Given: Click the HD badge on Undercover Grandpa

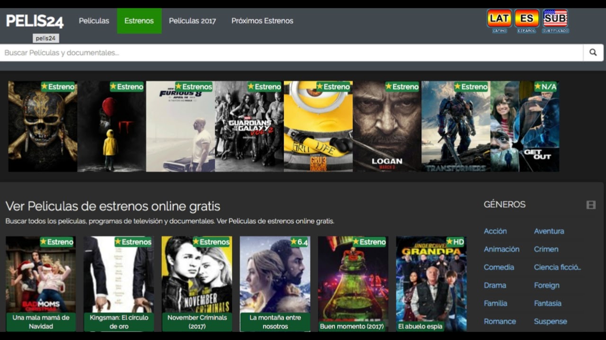Looking at the screenshot, I should (x=455, y=242).
